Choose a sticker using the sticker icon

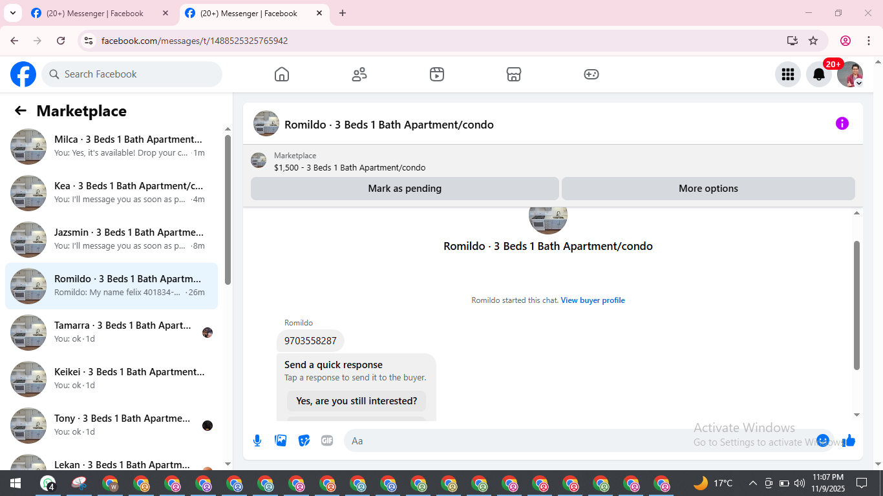pos(304,440)
